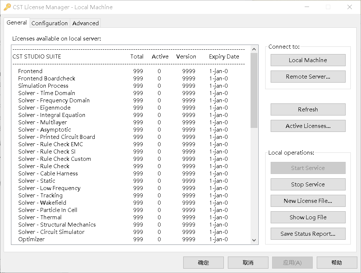Select "Solver - Eigenmode" row

pos(123,108)
